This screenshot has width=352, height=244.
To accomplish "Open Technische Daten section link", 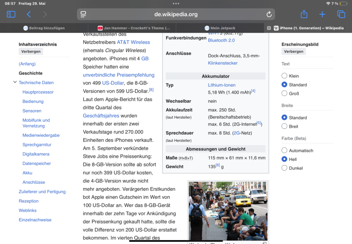I will coord(36,83).
